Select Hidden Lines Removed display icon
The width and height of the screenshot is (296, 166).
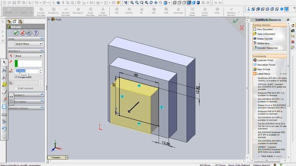[184, 3]
